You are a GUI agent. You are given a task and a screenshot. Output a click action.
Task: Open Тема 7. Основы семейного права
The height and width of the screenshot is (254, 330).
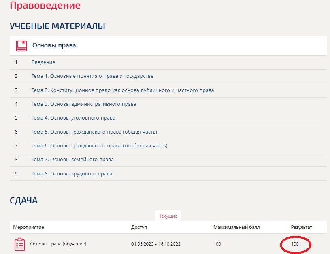tap(72, 160)
